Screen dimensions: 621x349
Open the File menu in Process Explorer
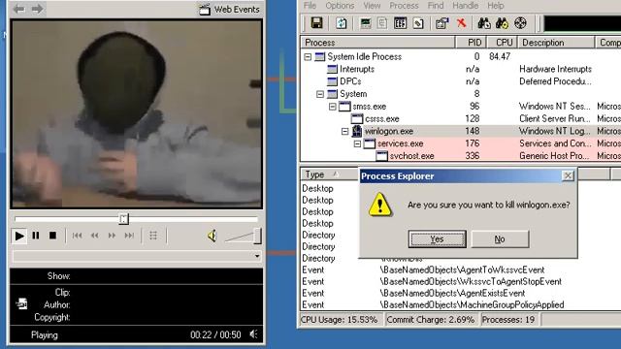pos(310,6)
